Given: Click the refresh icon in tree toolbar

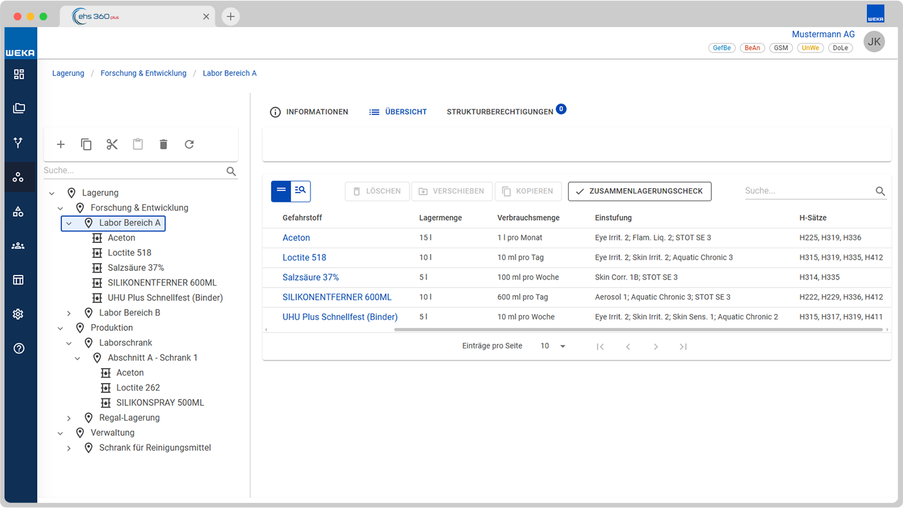Looking at the screenshot, I should (189, 144).
